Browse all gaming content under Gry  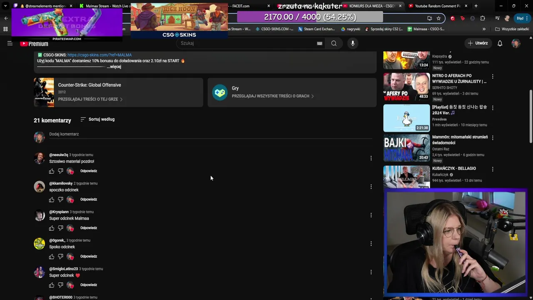tap(292, 92)
